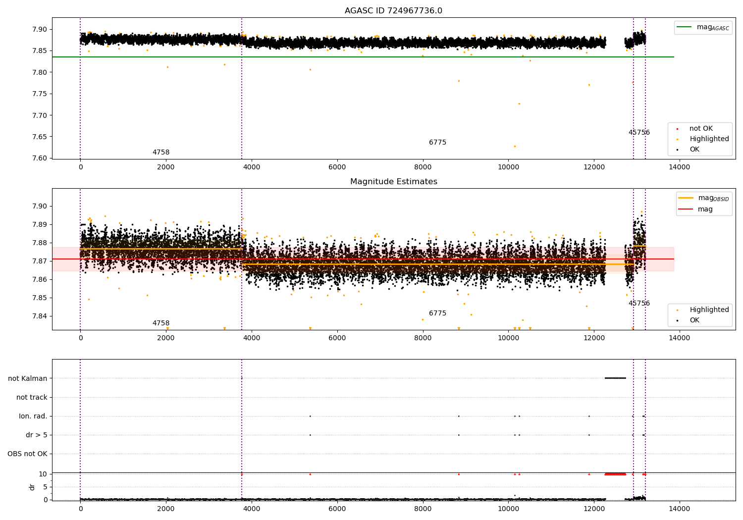Click the Highlighted marker in Magnitude Estimates legend
This screenshot has height=520, width=743.
coord(677,310)
